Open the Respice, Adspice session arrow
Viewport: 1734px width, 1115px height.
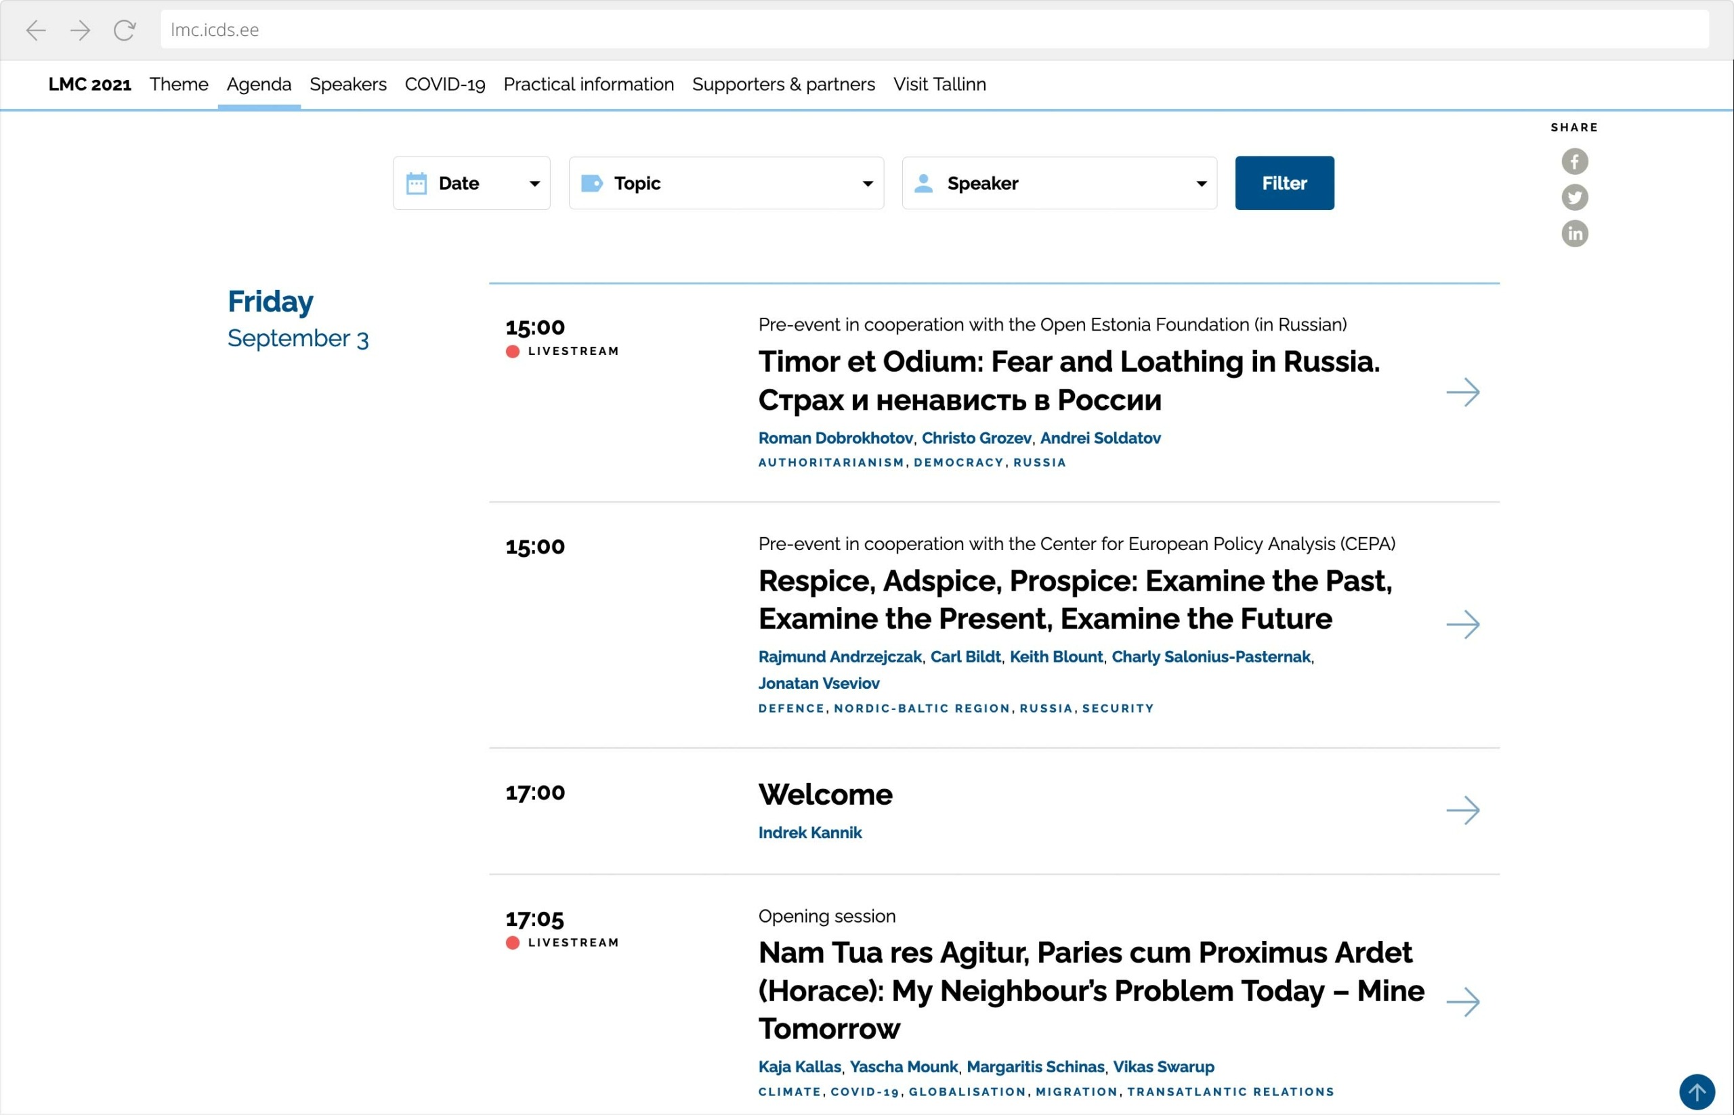1462,624
